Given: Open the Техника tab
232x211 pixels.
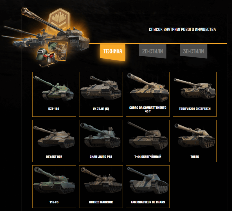Looking at the screenshot, I should tap(113, 52).
